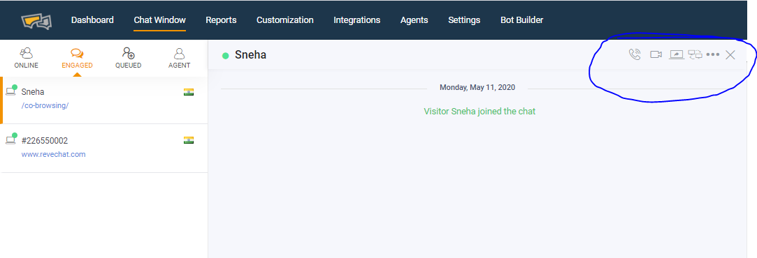This screenshot has width=757, height=258.
Task: Open the Reports section
Action: pyautogui.click(x=221, y=20)
